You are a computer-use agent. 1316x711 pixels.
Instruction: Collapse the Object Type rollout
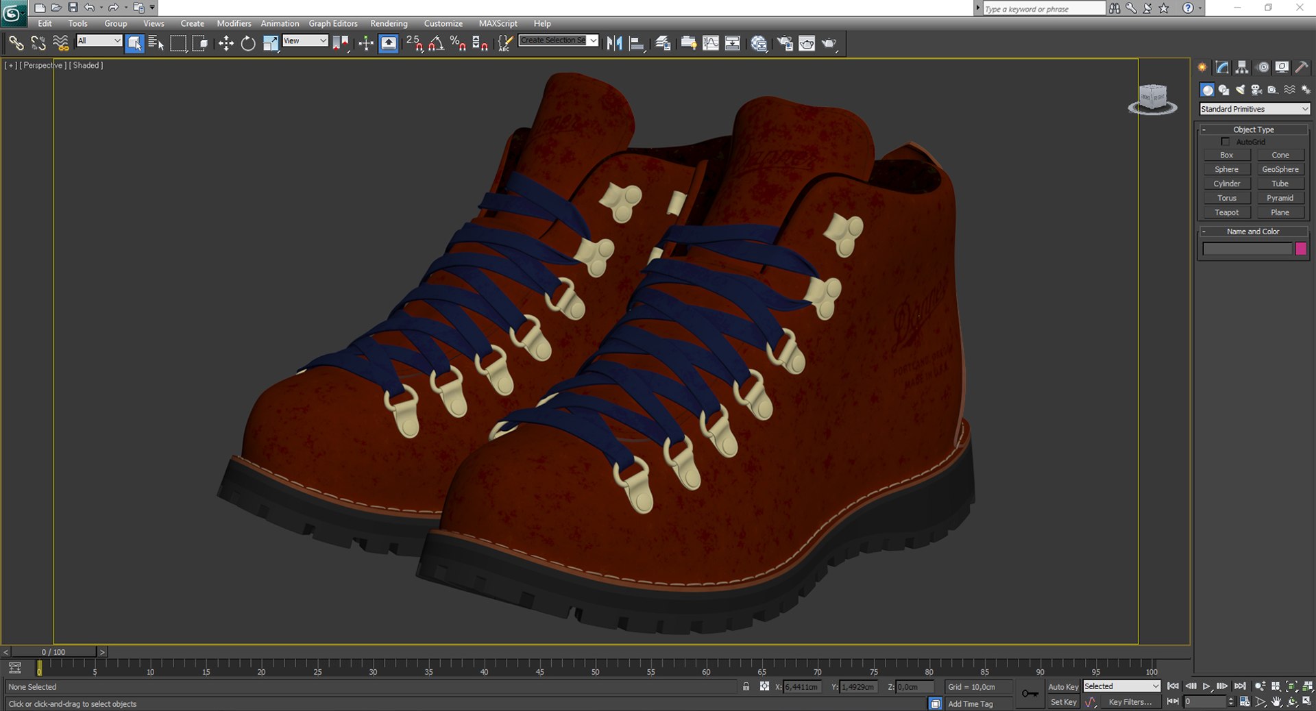[1253, 129]
